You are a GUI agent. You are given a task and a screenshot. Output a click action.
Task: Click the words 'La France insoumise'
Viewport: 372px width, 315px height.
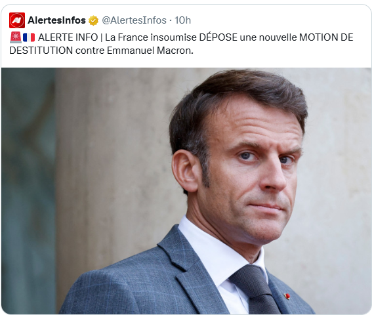click(x=151, y=37)
